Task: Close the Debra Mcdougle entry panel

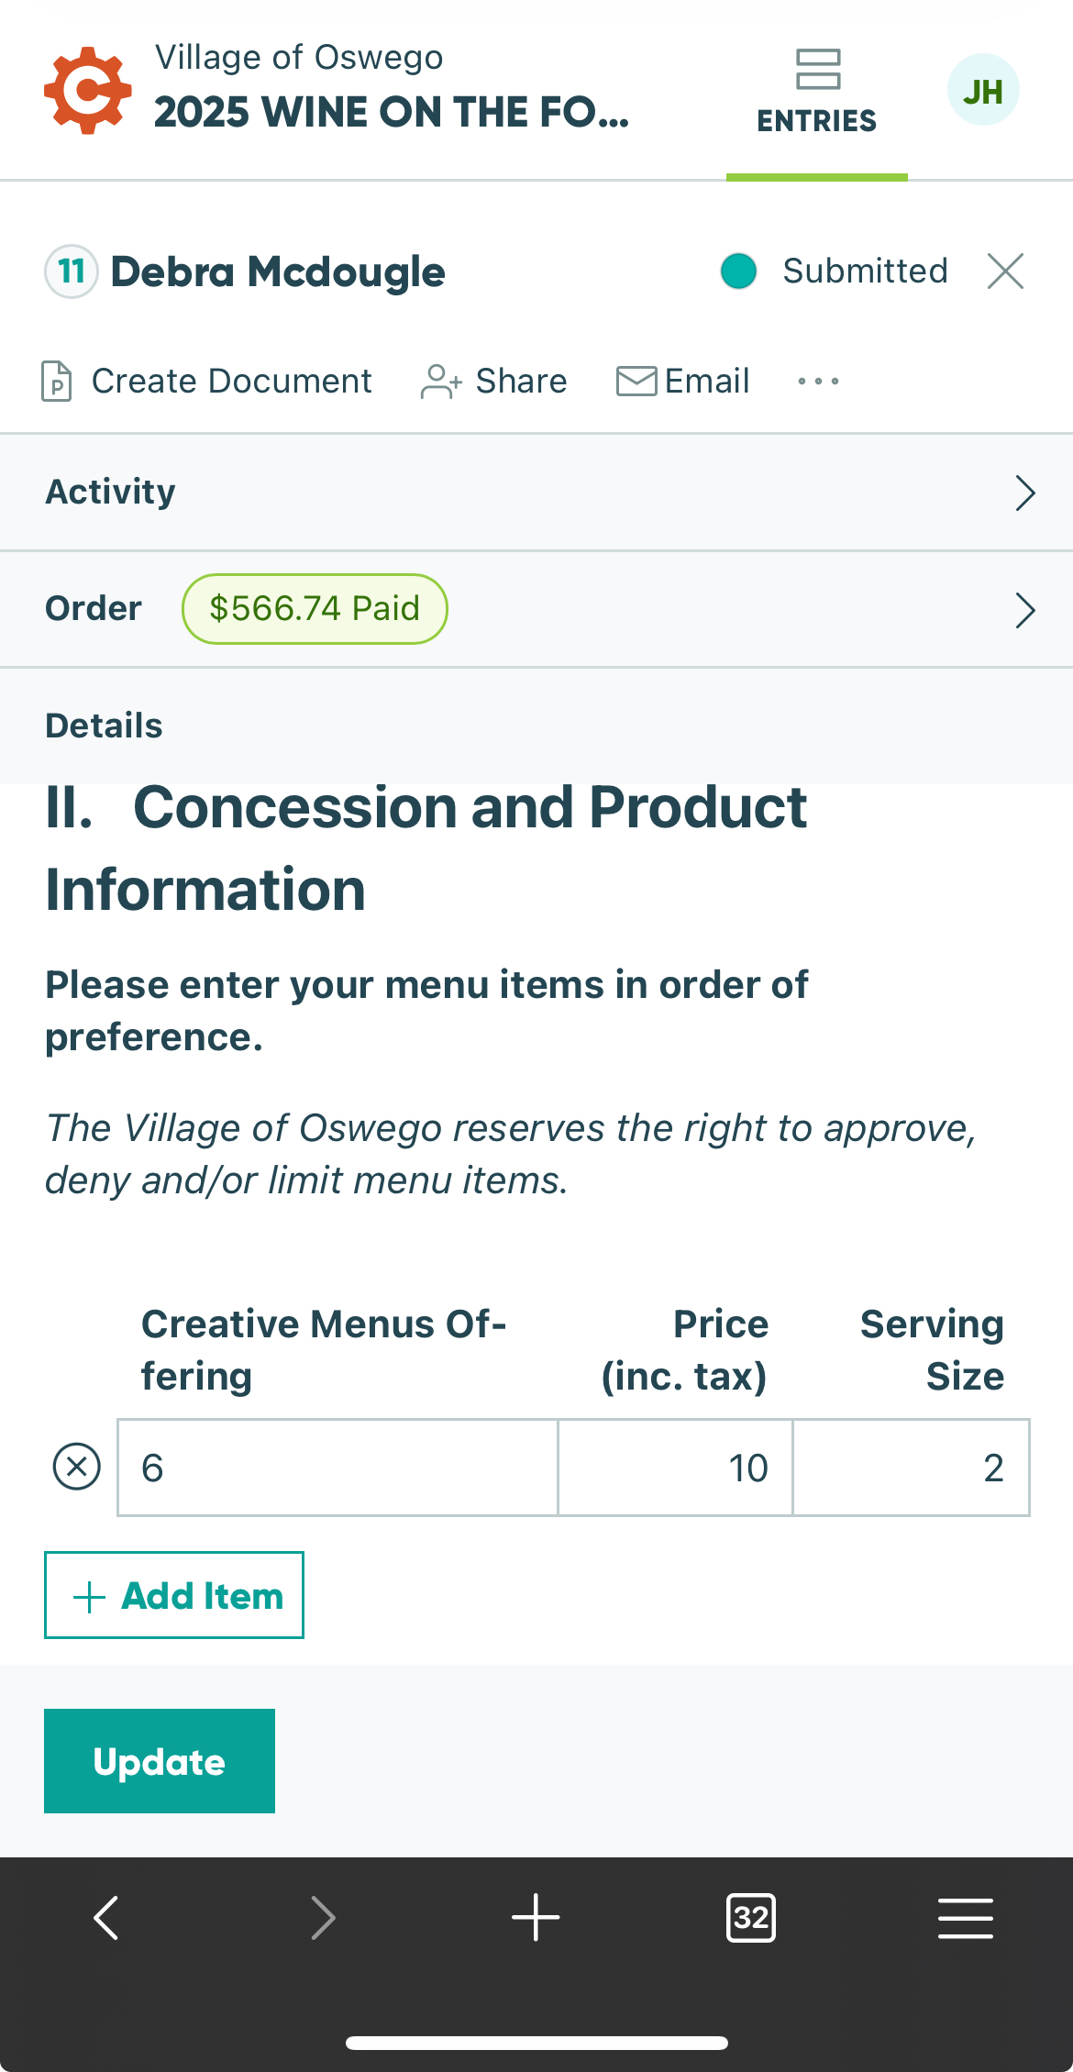Action: (x=1005, y=271)
